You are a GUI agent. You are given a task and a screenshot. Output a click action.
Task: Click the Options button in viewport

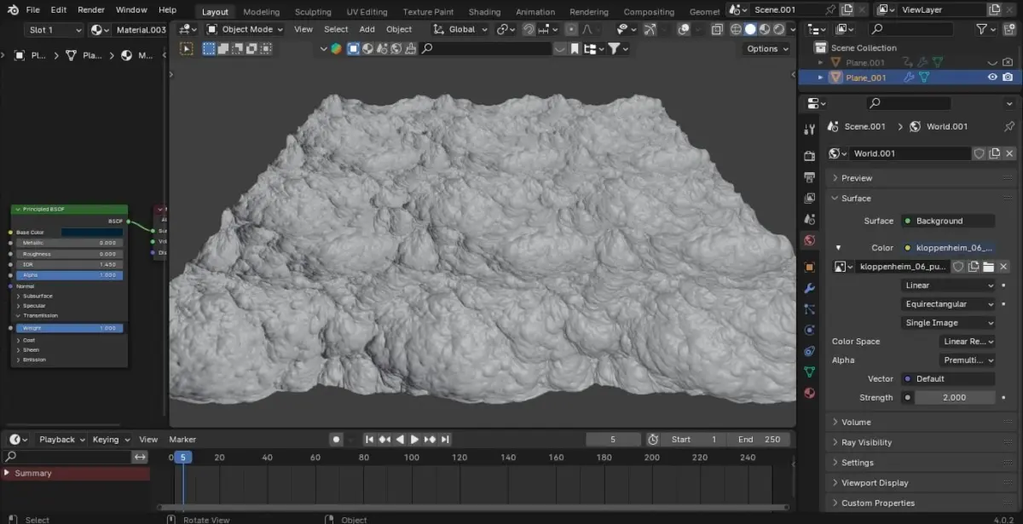(x=766, y=49)
